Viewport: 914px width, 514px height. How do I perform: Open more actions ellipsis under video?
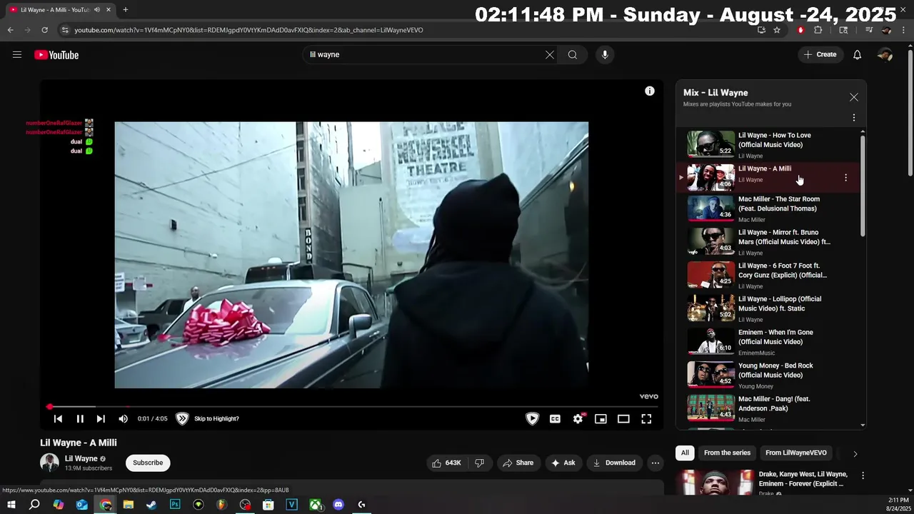point(655,463)
